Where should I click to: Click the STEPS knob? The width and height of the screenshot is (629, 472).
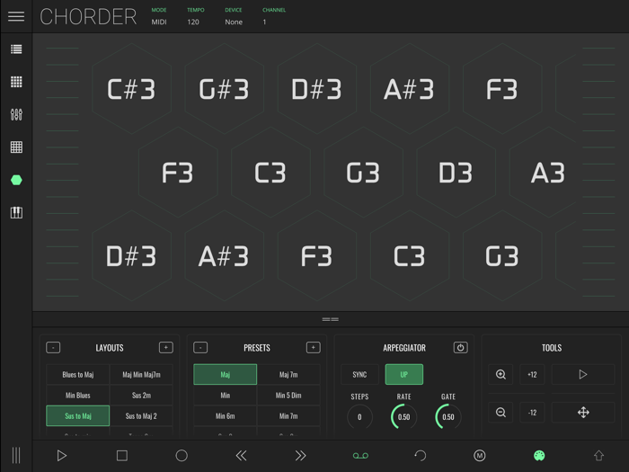pyautogui.click(x=359, y=416)
